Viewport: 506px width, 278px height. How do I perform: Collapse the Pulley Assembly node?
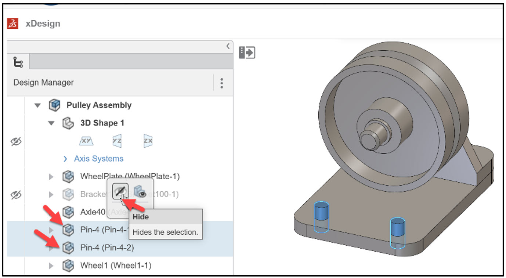point(37,105)
